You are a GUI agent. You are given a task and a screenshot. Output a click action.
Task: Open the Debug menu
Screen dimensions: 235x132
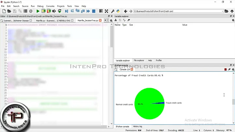(x=40, y=6)
